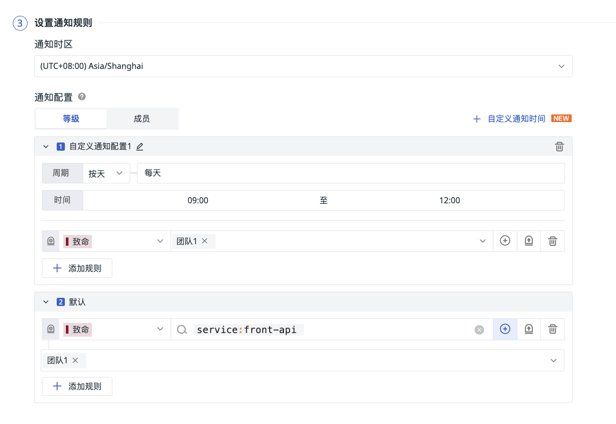Clear the service:front-api filter with the x icon
Image resolution: width=616 pixels, height=424 pixels.
479,330
